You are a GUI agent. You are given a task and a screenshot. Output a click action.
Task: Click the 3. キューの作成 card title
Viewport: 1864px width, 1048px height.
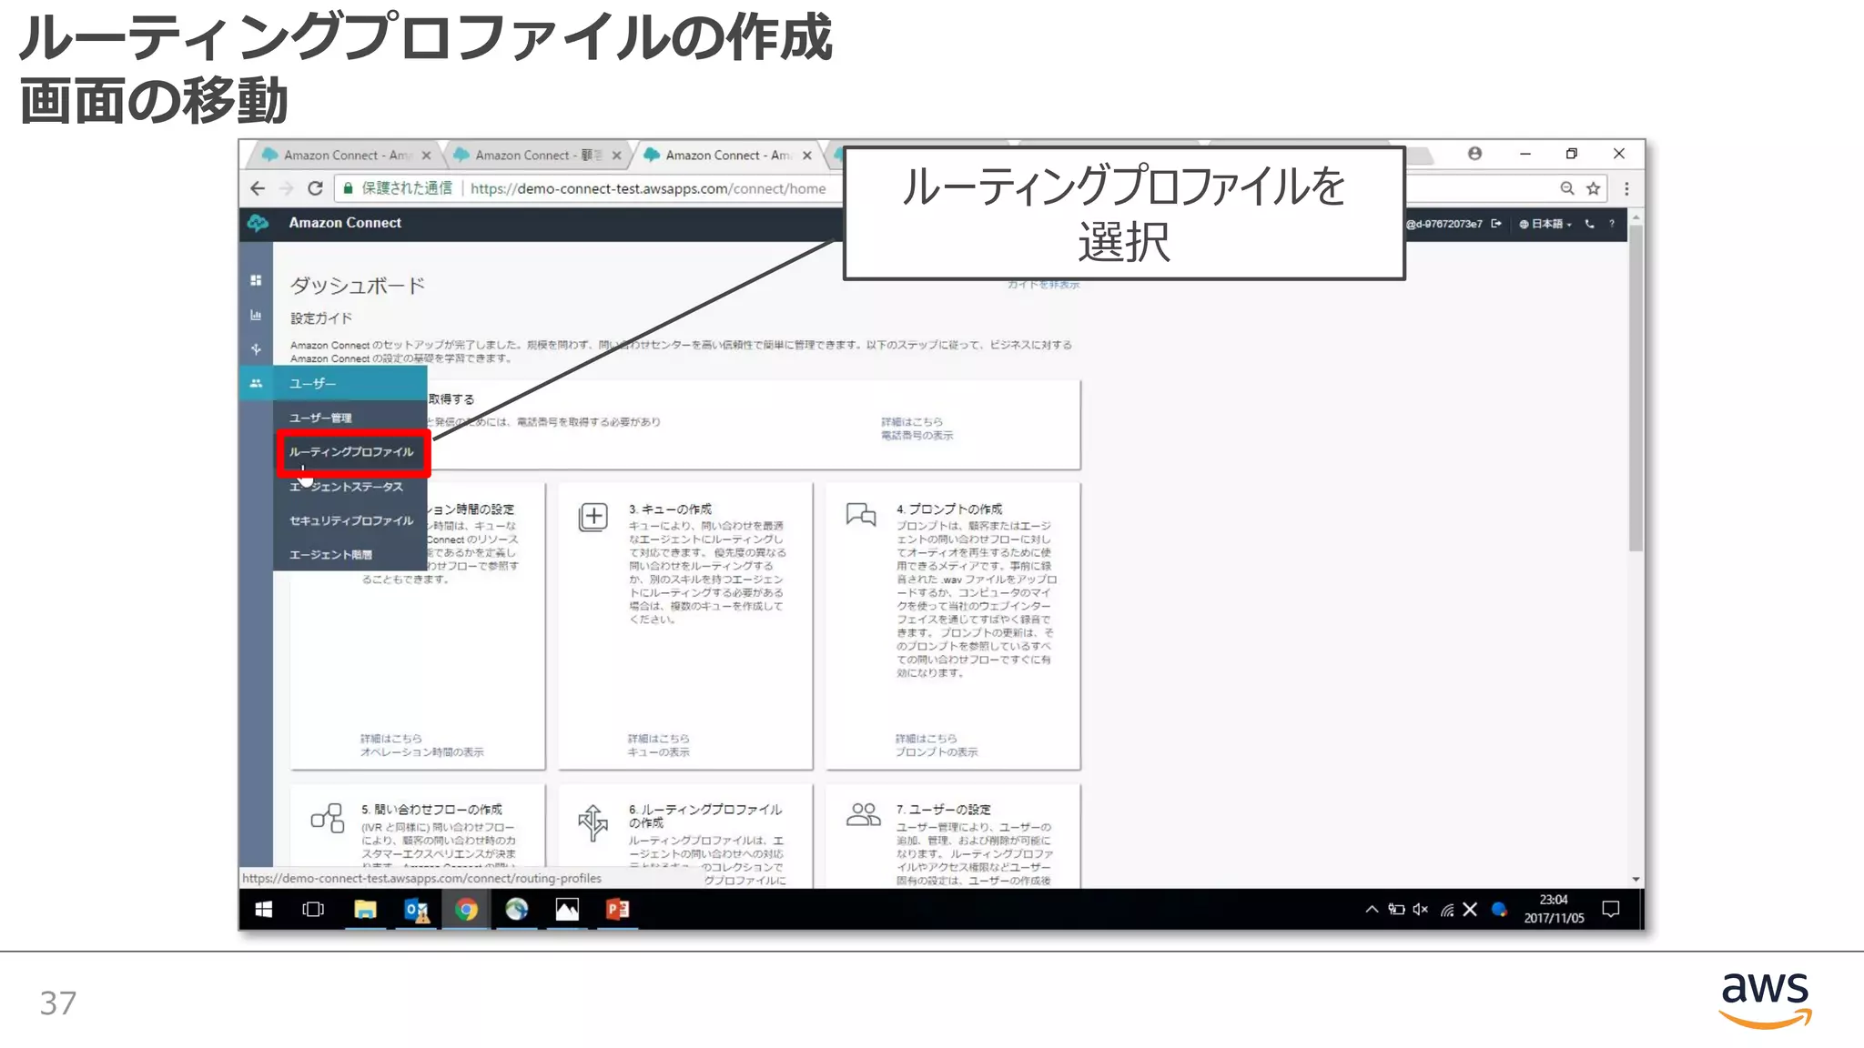click(670, 509)
